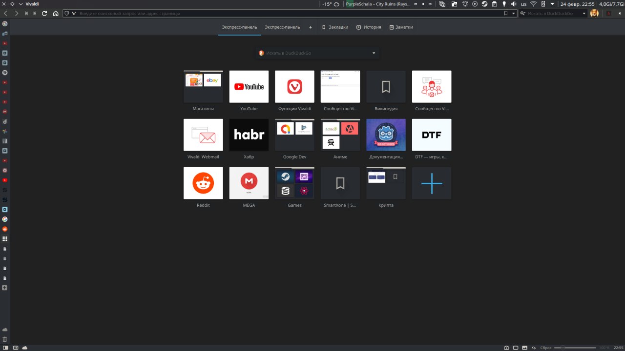Add a new speed dial with blue plus

pos(432,183)
